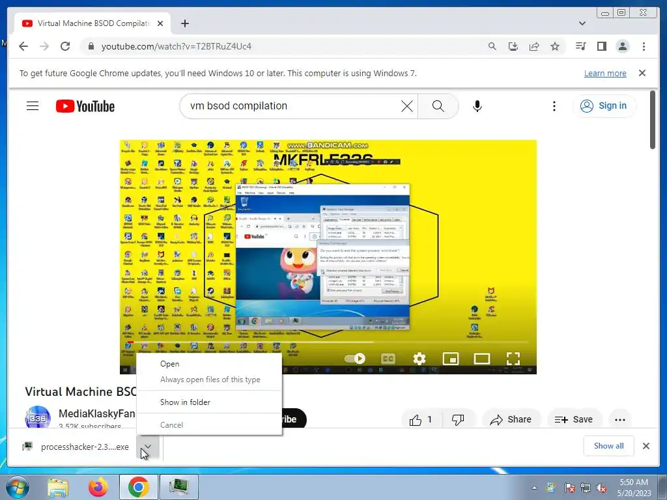Seek on the video progress bar
Image resolution: width=667 pixels, height=500 pixels.
[328, 342]
